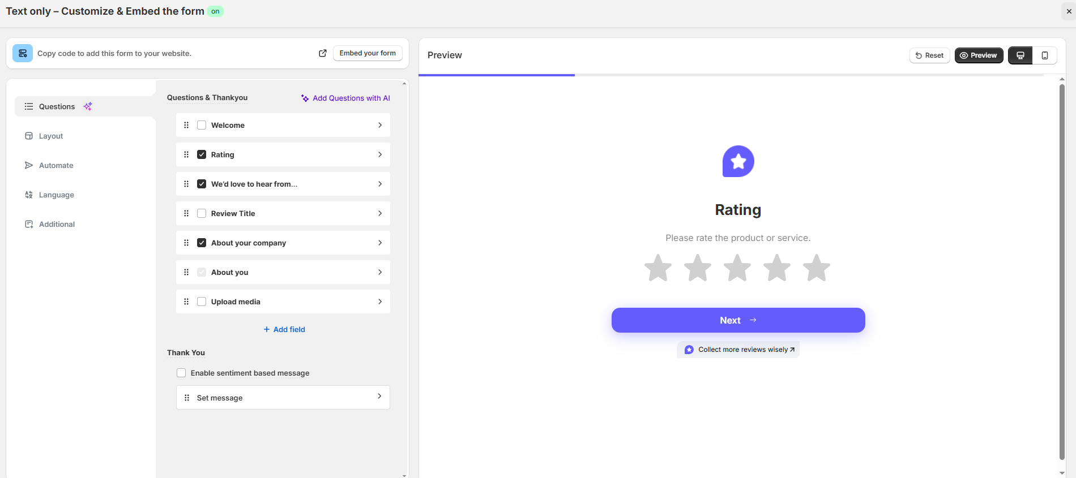Click the form icon beside copy code text
The width and height of the screenshot is (1076, 478).
coord(23,53)
